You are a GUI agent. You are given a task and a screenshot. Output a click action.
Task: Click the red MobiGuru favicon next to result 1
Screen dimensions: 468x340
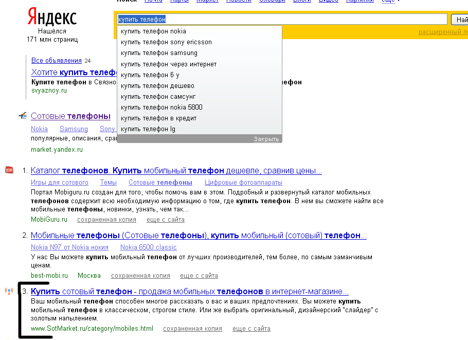[x=9, y=170]
